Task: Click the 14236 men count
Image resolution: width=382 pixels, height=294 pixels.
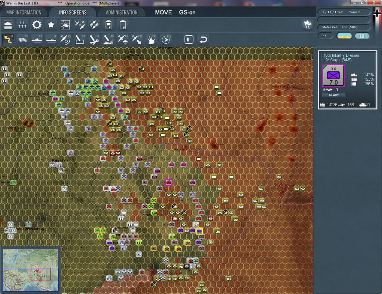Action: (332, 105)
